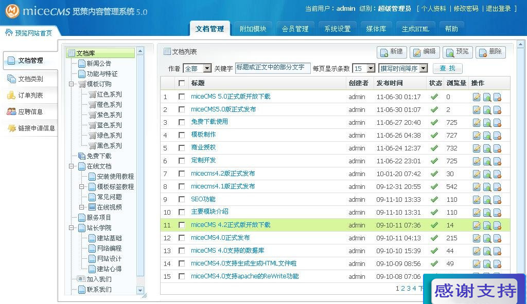Click the 编辑 button in the toolbar
The width and height of the screenshot is (527, 304).
(425, 52)
